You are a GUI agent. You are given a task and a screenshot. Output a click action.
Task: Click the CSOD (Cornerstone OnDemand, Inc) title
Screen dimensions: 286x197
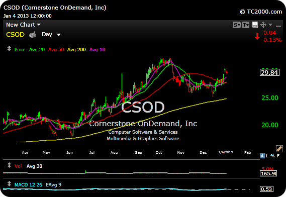(x=55, y=8)
